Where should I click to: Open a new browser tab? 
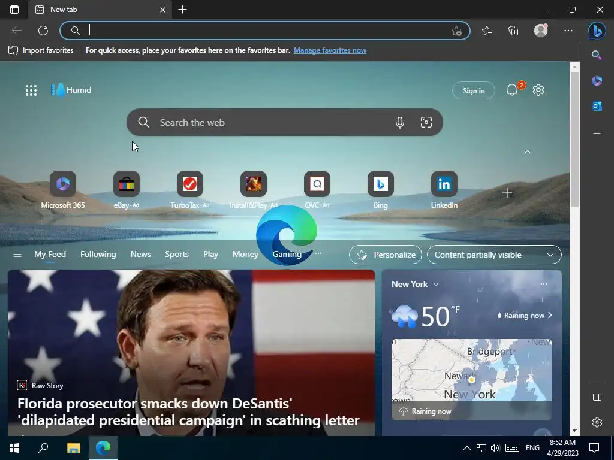click(x=182, y=10)
